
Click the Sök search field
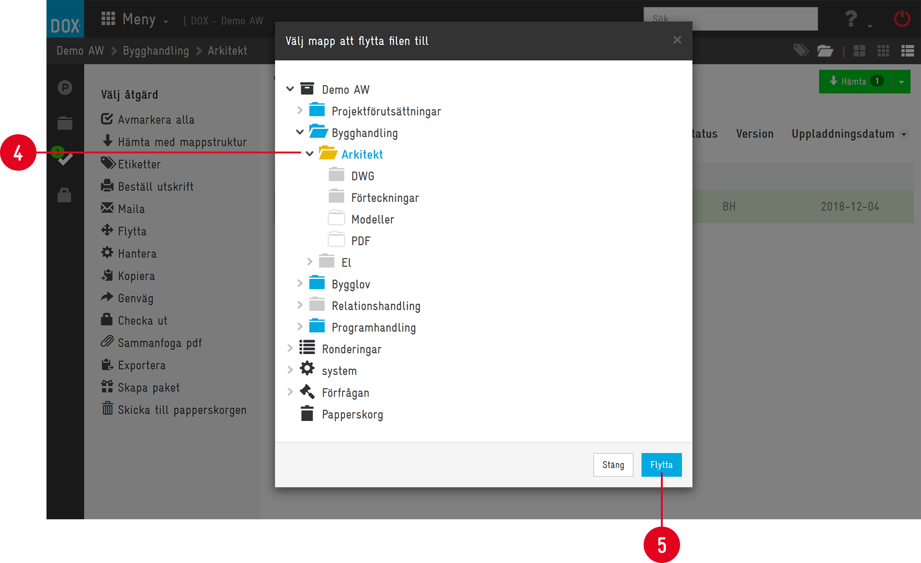pos(730,19)
